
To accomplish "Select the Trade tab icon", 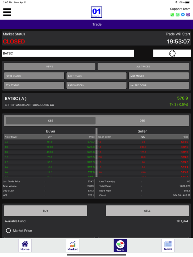I will 120,246.
